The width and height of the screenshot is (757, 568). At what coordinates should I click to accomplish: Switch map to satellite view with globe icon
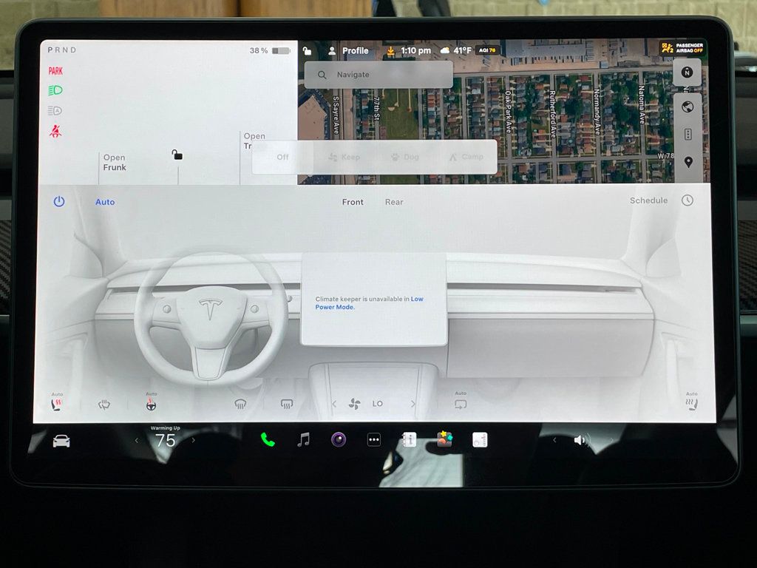click(x=688, y=107)
